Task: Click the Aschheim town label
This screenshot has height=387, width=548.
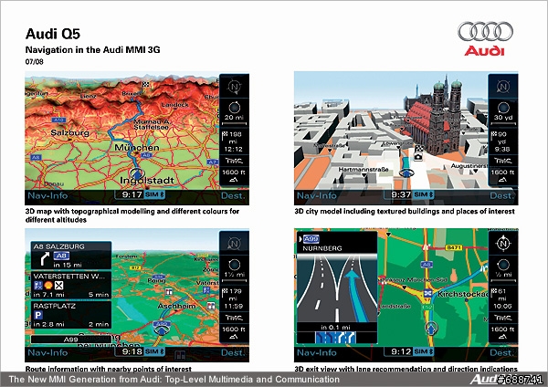Action: pyautogui.click(x=177, y=307)
